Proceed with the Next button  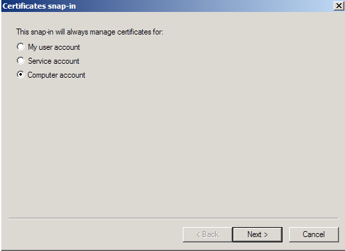(x=257, y=234)
